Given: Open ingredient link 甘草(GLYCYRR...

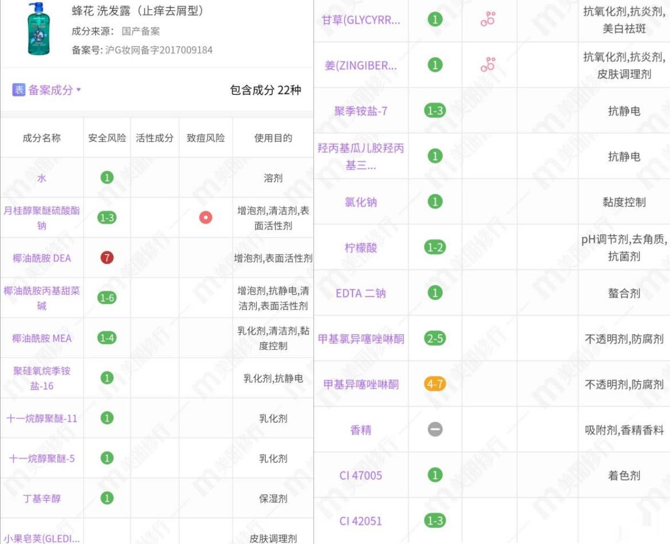Looking at the screenshot, I should [x=361, y=20].
